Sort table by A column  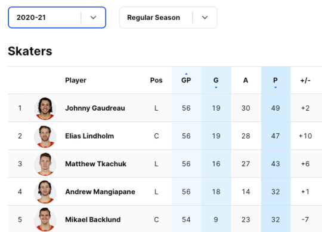(246, 80)
